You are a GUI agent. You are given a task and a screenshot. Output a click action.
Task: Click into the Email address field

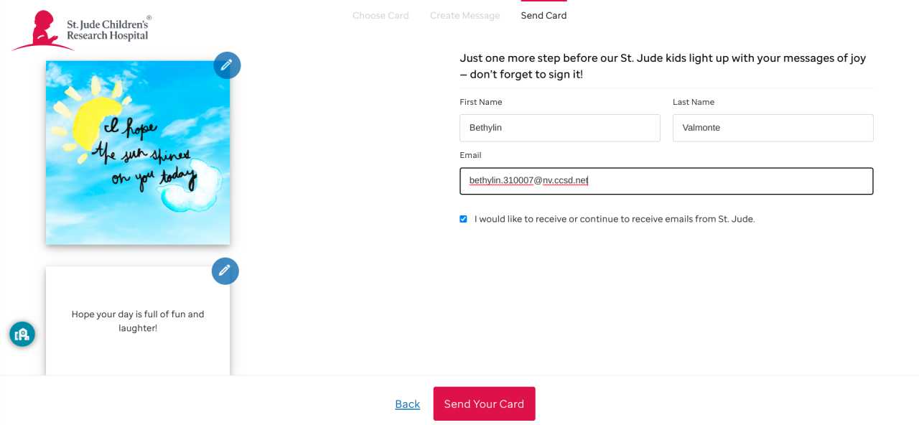tap(666, 181)
